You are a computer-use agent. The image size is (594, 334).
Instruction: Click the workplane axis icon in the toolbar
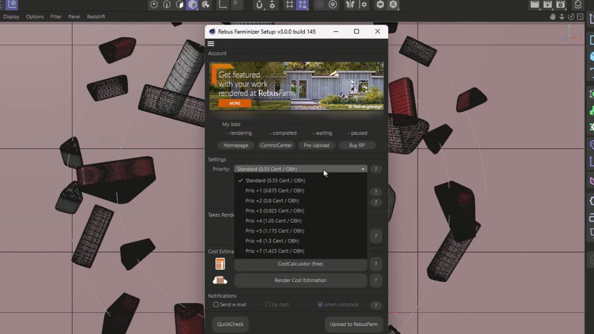[222, 5]
